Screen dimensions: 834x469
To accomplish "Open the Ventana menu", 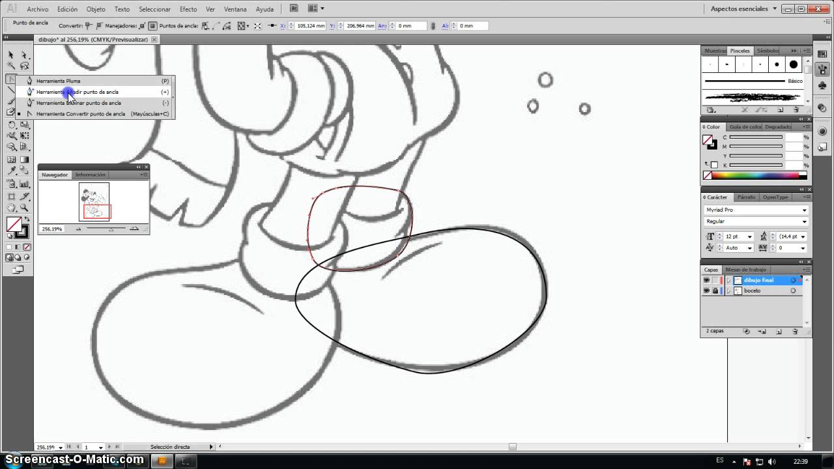I will click(235, 9).
